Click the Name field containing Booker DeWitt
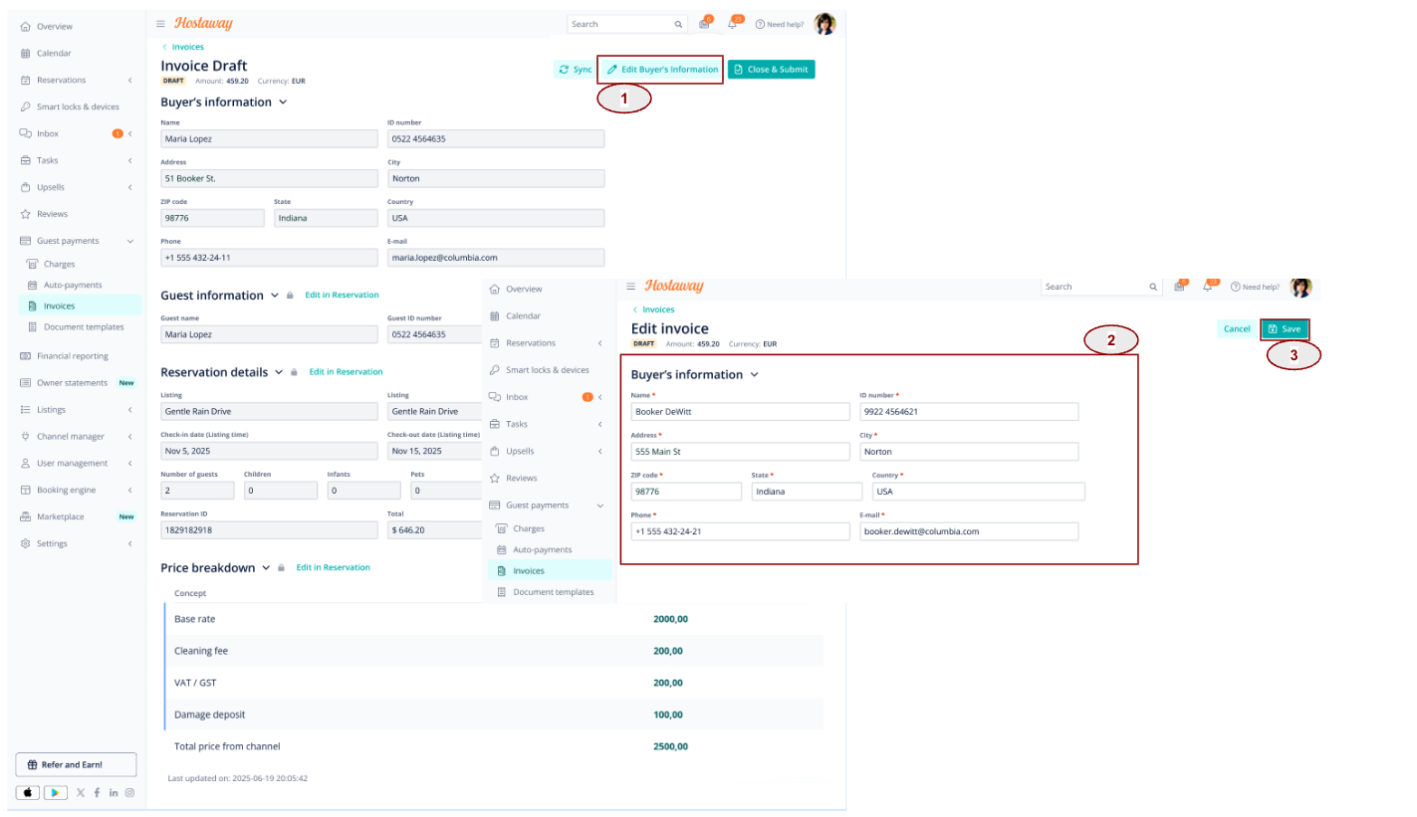The height and width of the screenshot is (817, 1417). coord(741,412)
